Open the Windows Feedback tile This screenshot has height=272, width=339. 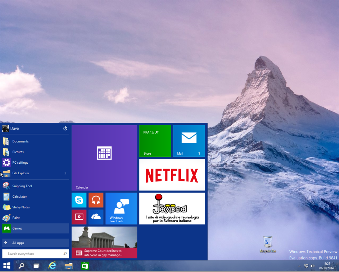pos(121,209)
